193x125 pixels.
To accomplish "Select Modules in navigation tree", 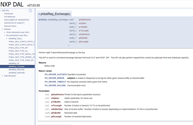I will [x=7, y=29].
